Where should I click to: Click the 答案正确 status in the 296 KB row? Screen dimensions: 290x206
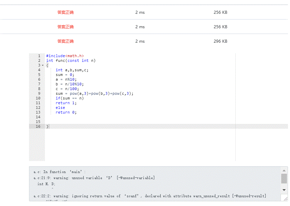click(x=65, y=41)
